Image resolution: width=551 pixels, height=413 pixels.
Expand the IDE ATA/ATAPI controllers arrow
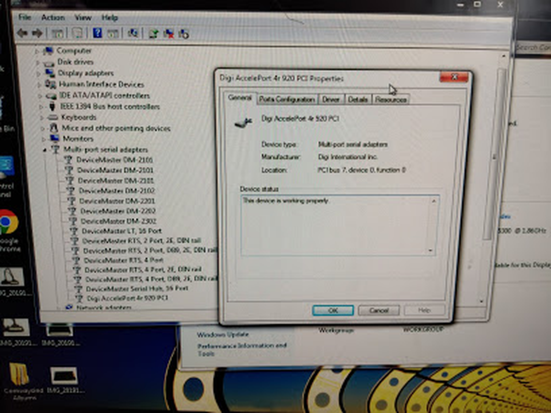40,96
